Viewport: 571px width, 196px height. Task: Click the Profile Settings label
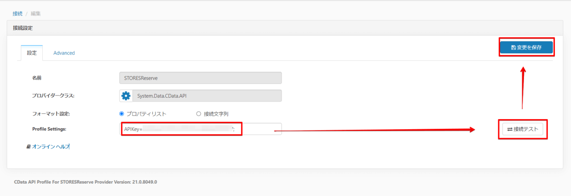(49, 129)
